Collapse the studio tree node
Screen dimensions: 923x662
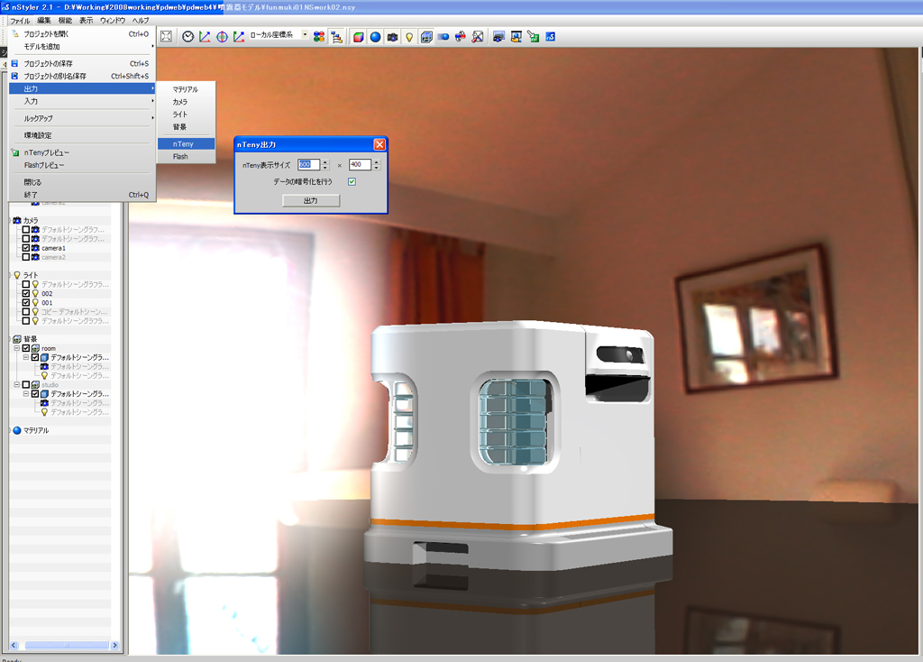16,385
